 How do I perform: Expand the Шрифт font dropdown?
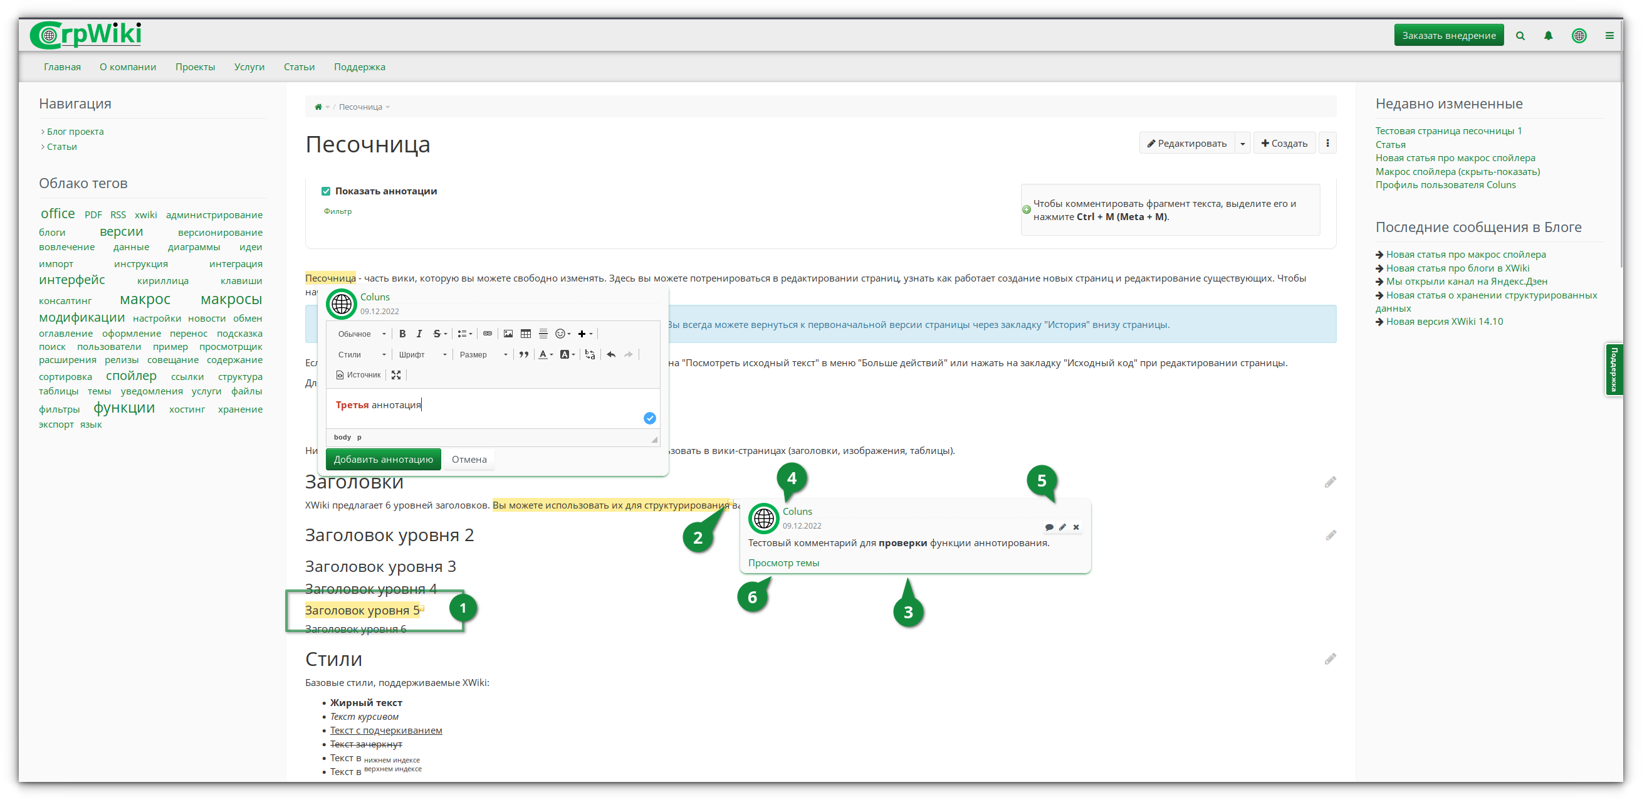click(x=422, y=354)
